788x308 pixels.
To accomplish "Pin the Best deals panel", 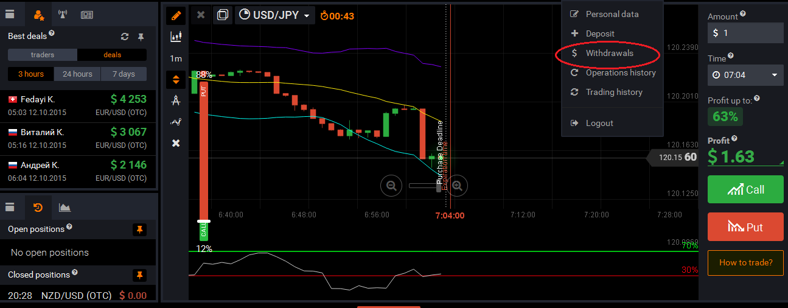I will pyautogui.click(x=141, y=37).
